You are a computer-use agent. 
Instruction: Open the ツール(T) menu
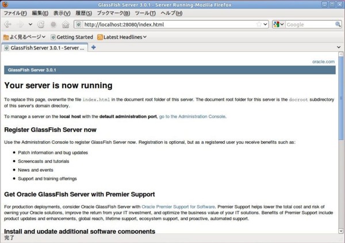click(145, 13)
